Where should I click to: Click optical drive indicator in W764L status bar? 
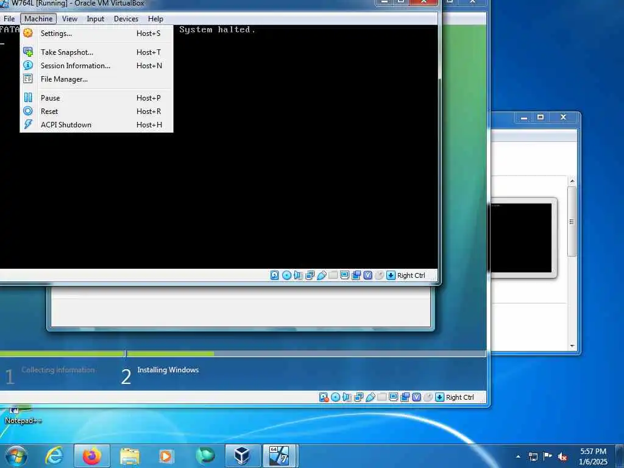tap(286, 275)
